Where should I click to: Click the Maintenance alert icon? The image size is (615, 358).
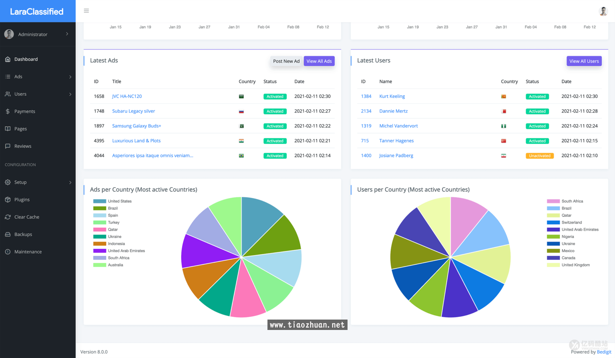click(8, 252)
